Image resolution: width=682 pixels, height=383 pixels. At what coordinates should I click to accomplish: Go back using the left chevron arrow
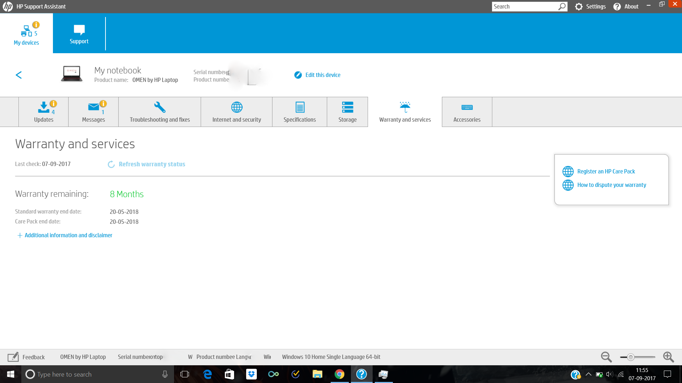coord(19,75)
